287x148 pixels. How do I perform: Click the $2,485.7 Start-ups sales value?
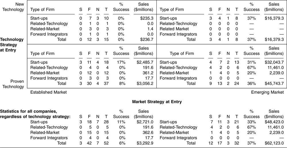point(144,62)
